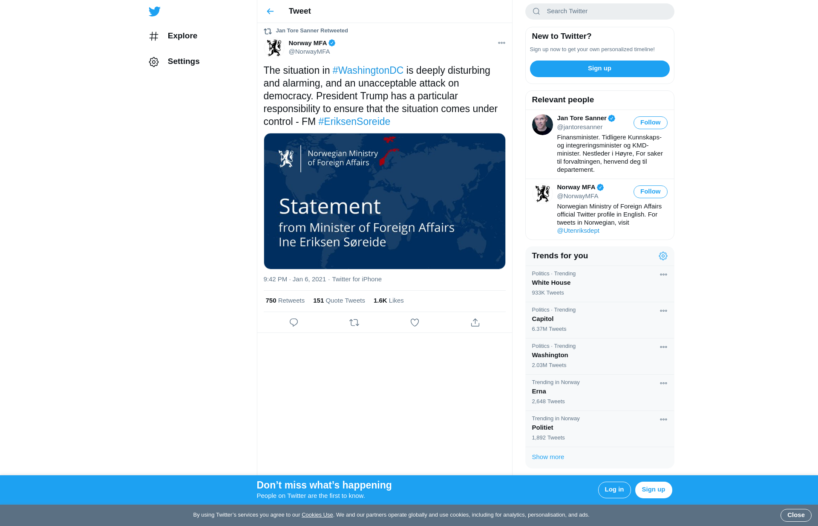The image size is (818, 526).
Task: Click the Twitter bird logo
Action: pyautogui.click(x=155, y=12)
